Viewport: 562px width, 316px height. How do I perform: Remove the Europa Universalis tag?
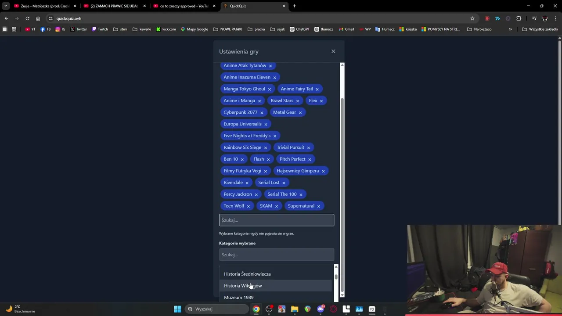point(266,124)
